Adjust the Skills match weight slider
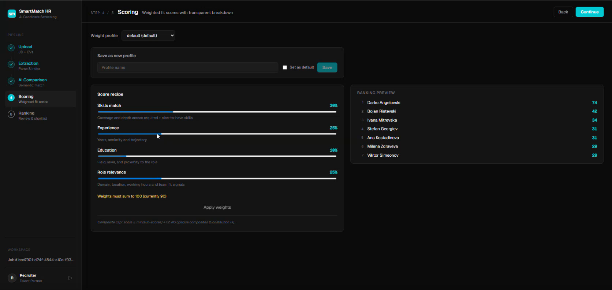The height and width of the screenshot is (290, 612). [217, 112]
